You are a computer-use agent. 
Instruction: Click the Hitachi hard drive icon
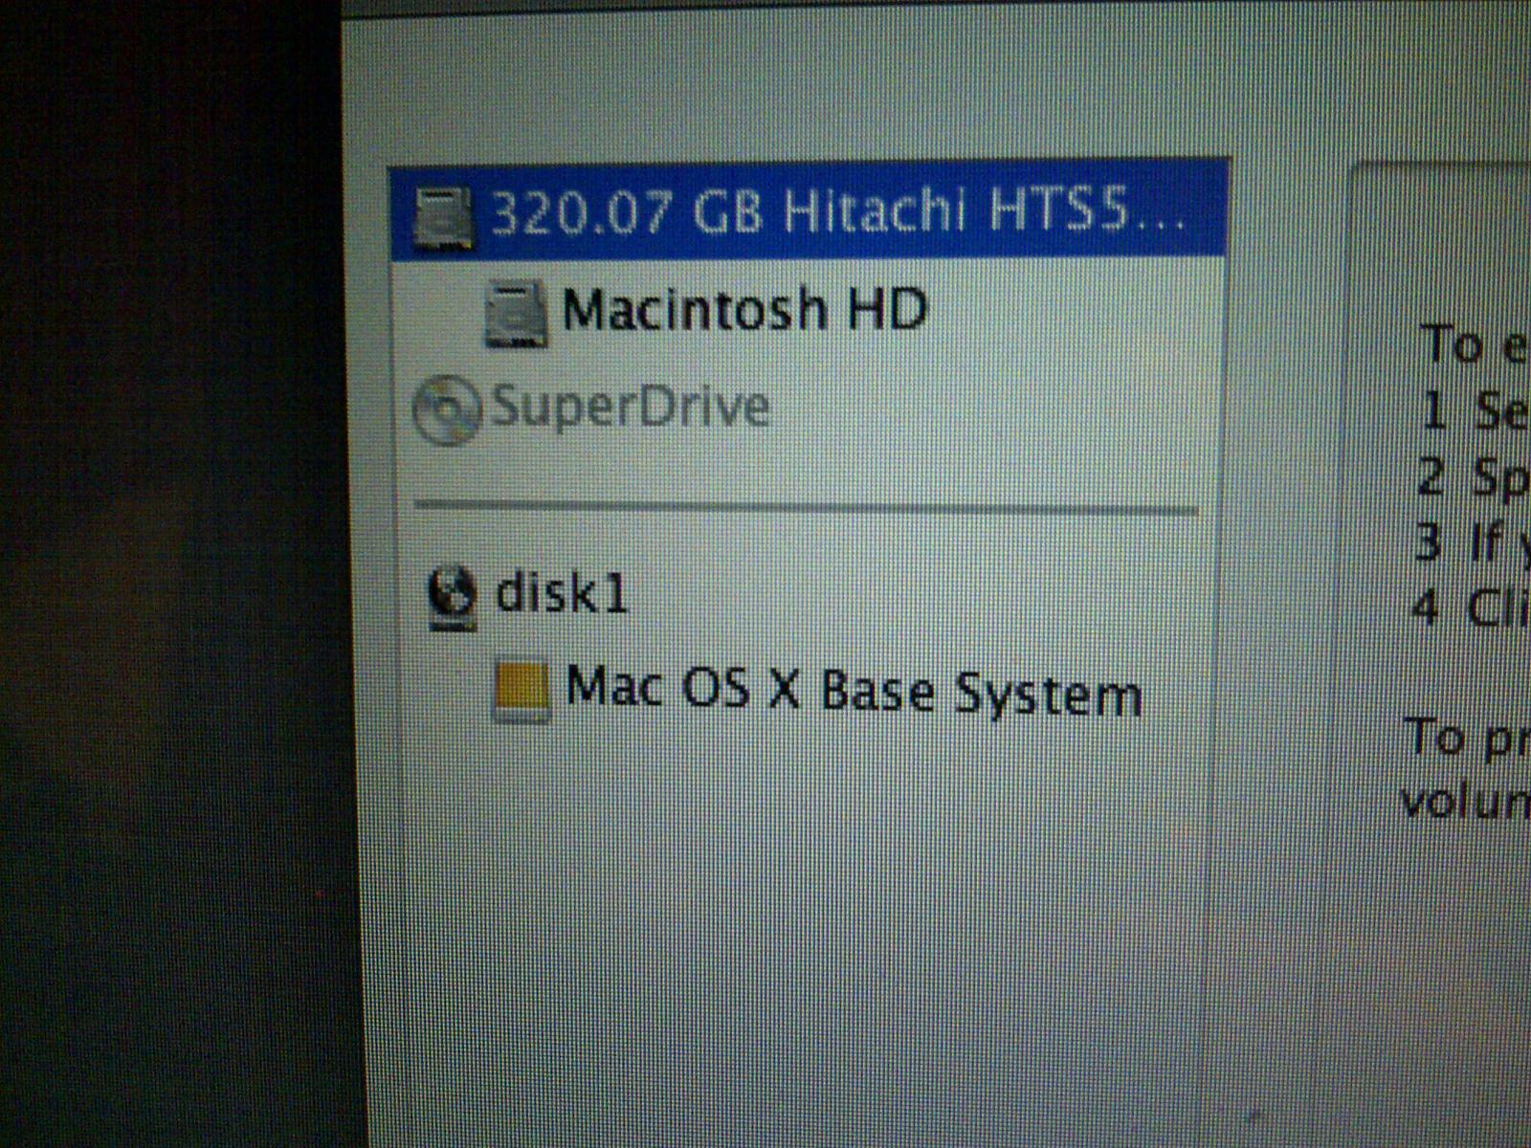pyautogui.click(x=443, y=217)
